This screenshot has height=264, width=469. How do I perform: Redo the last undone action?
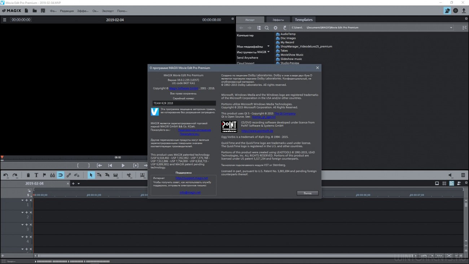pyautogui.click(x=15, y=175)
